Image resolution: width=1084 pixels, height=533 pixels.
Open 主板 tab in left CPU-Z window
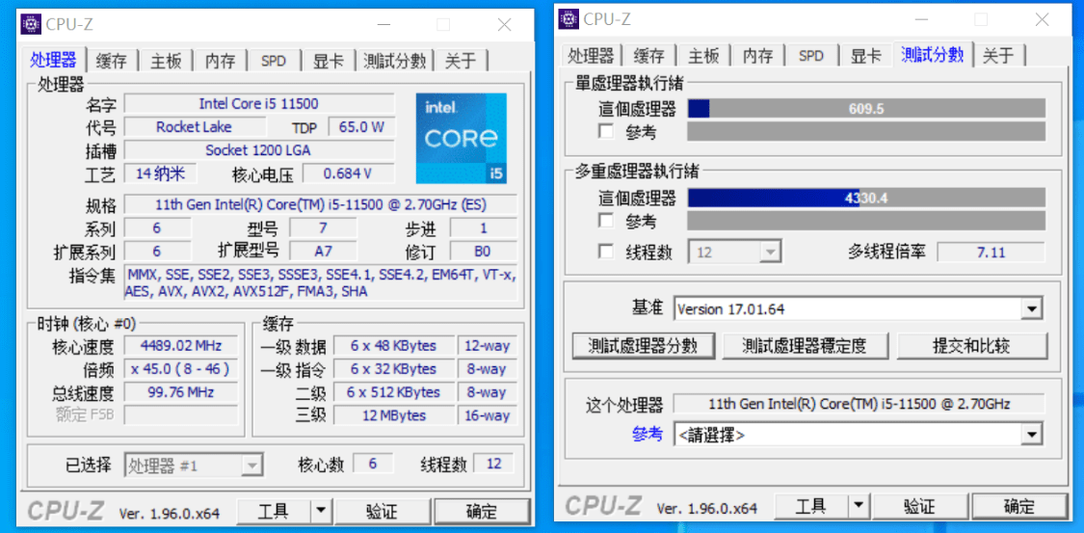tap(166, 61)
